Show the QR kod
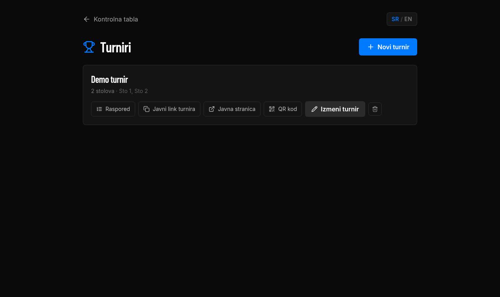 pos(283,109)
